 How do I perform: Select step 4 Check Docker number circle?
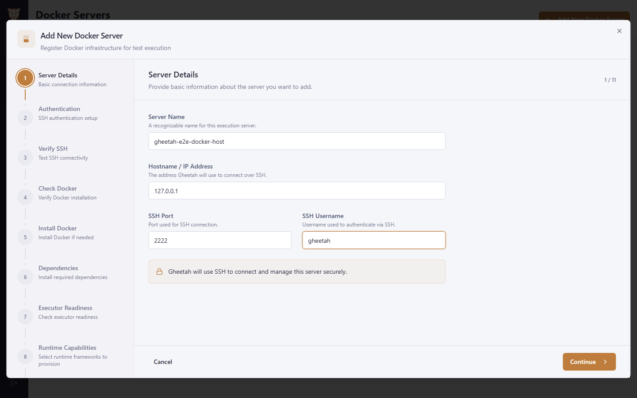(25, 197)
